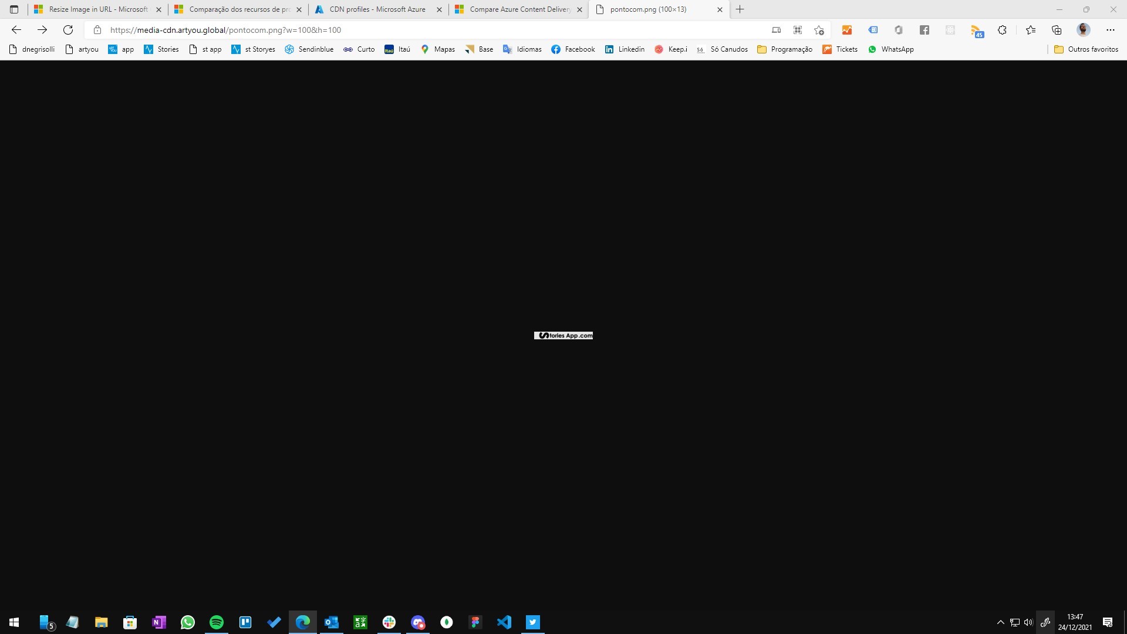Open the blue tag extension icon
Screen dimensions: 1127x634
tap(873, 30)
